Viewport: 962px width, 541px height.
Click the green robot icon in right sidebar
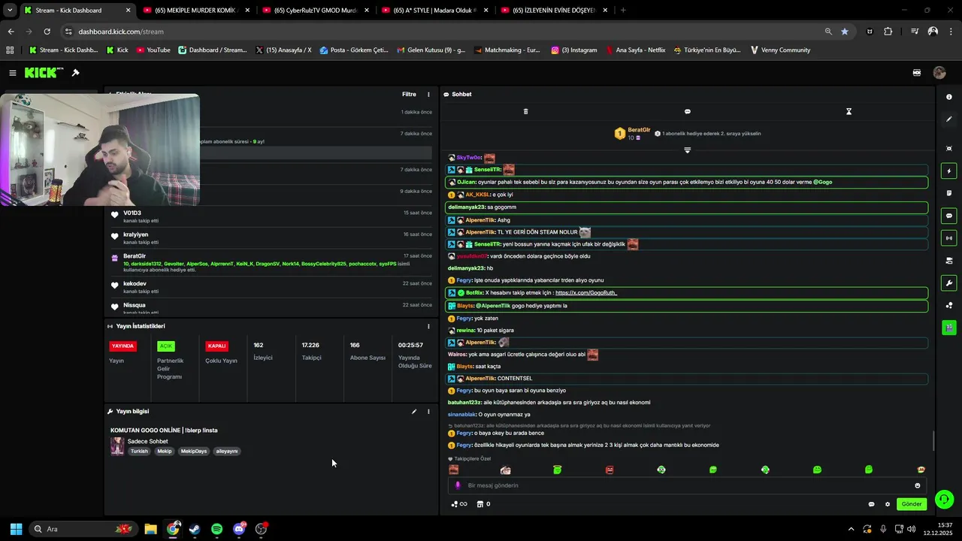pyautogui.click(x=949, y=328)
